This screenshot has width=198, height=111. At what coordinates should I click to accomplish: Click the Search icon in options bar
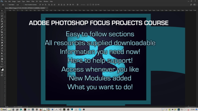click(x=191, y=5)
